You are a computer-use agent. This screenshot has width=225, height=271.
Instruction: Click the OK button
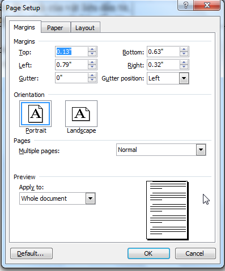click(148, 253)
